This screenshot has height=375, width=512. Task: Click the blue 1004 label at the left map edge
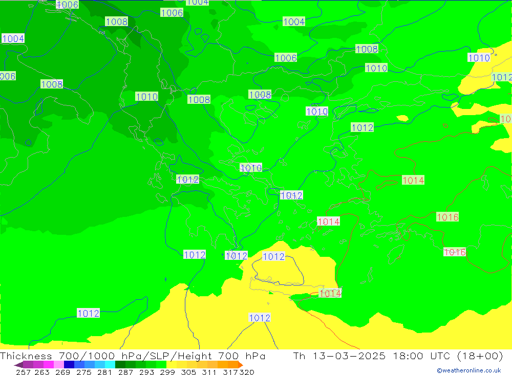(x=13, y=38)
